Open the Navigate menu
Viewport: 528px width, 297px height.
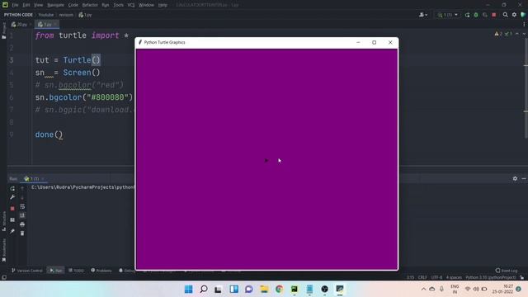coord(55,5)
